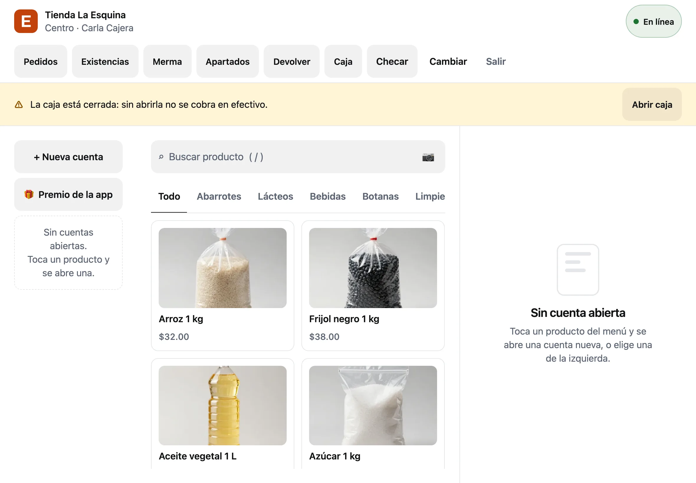Image resolution: width=696 pixels, height=483 pixels.
Task: Switch to the Bebidas tab
Action: (x=328, y=196)
